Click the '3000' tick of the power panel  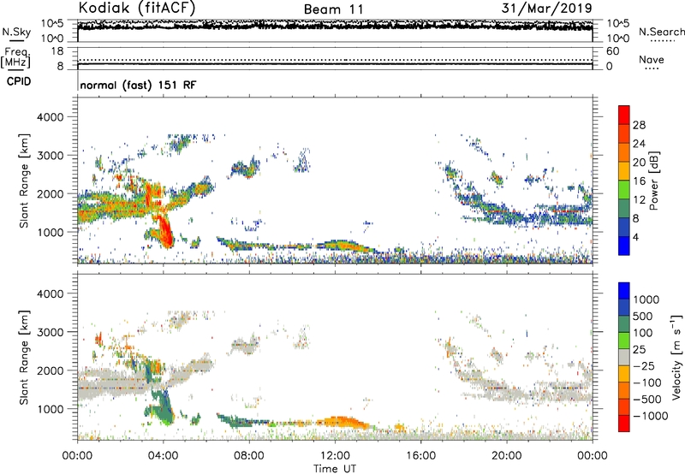click(x=50, y=156)
